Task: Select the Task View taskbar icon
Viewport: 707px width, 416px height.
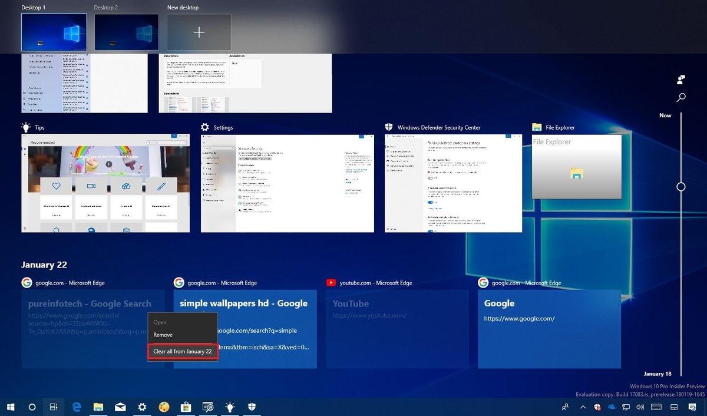Action: pyautogui.click(x=54, y=407)
